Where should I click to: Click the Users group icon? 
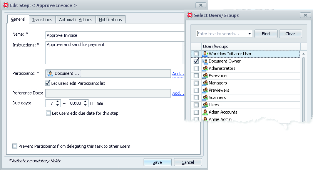point(205,105)
